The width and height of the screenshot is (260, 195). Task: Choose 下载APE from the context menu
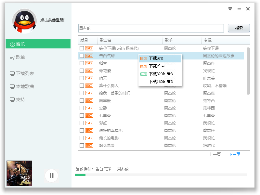click(x=160, y=58)
